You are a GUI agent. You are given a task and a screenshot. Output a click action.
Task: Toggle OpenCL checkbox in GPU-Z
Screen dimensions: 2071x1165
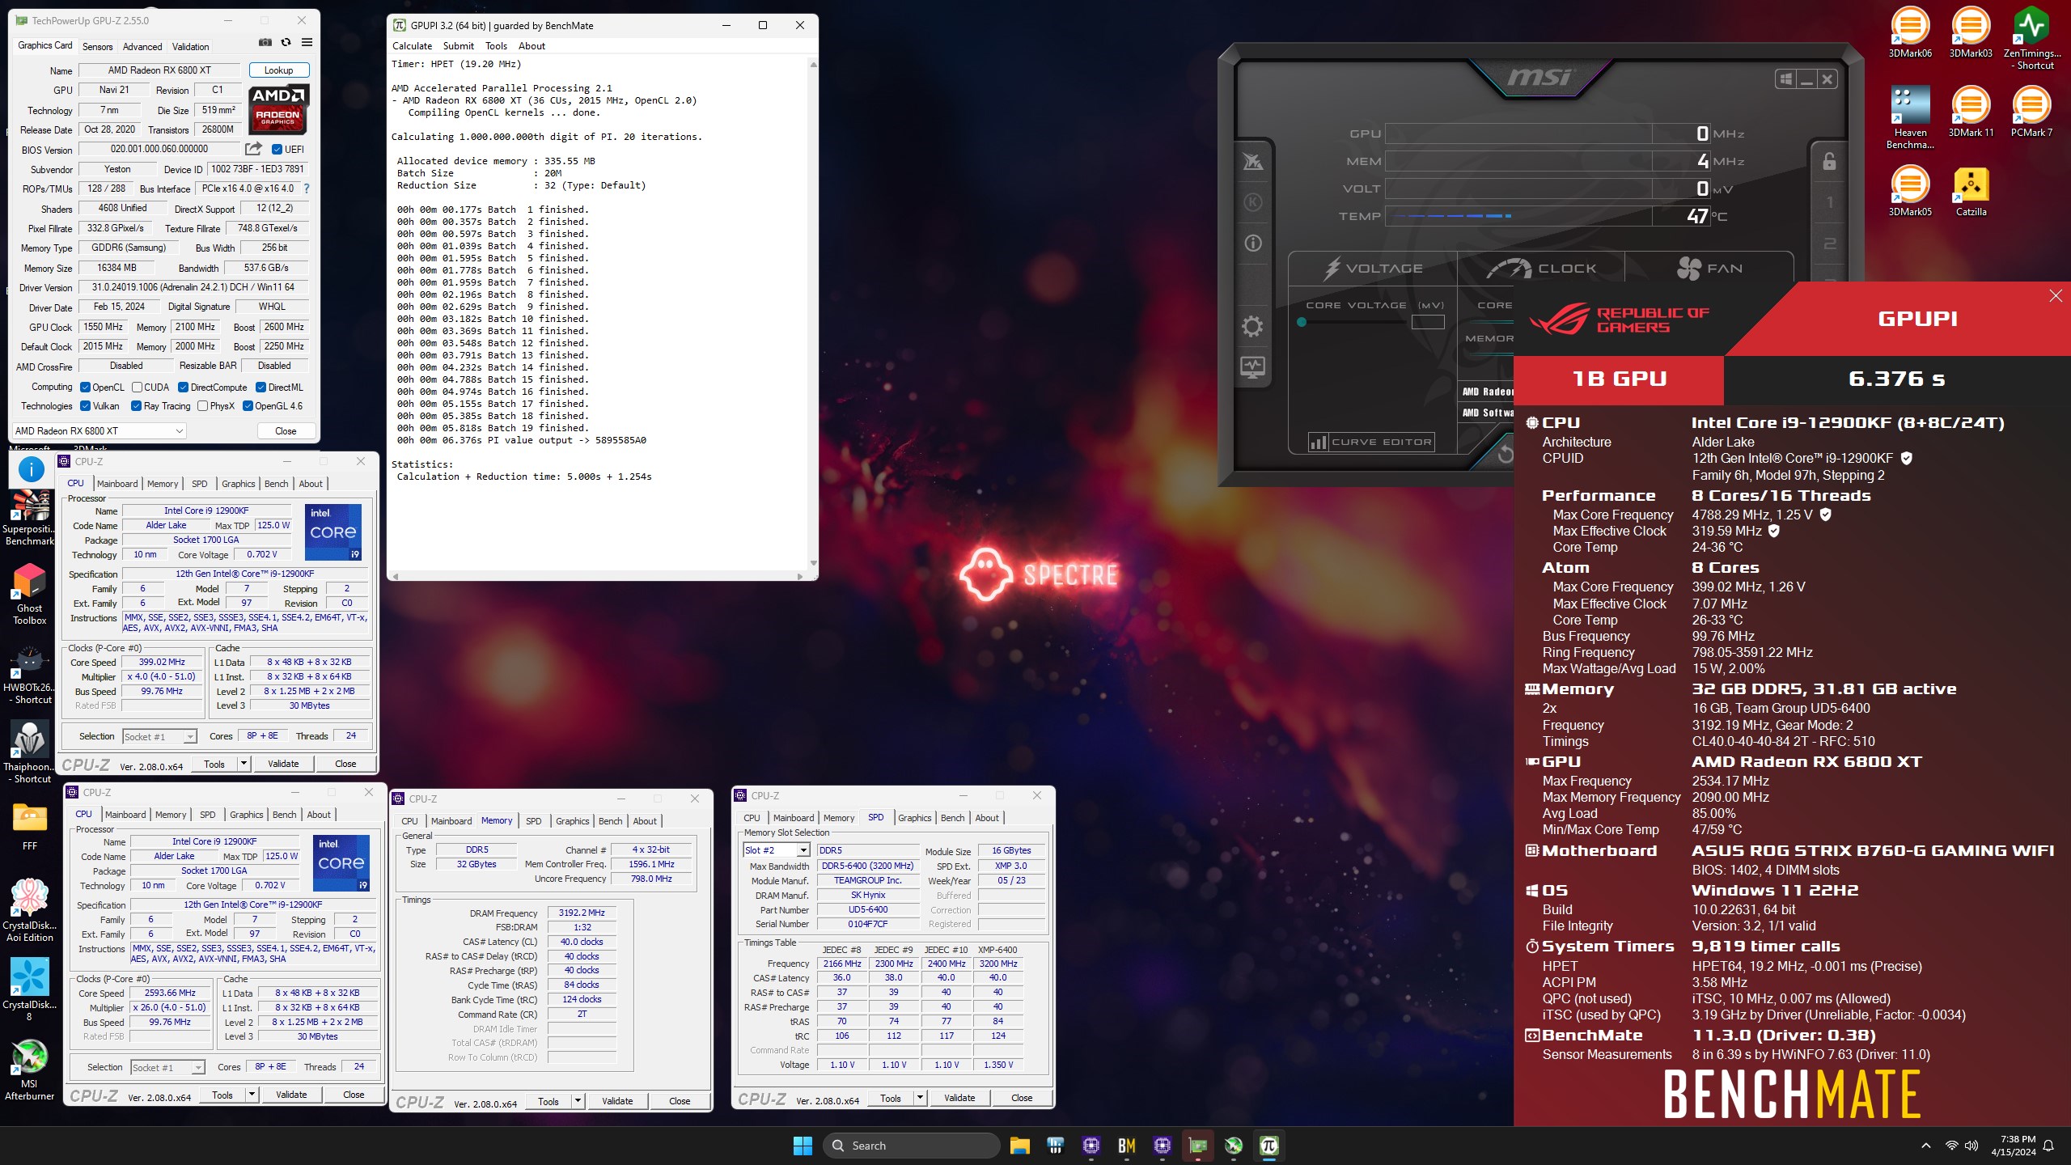click(x=85, y=388)
